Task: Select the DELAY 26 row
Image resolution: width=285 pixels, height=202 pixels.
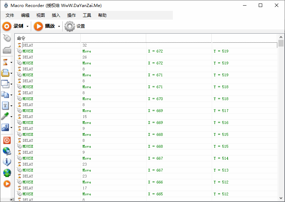Action: [x=146, y=57]
